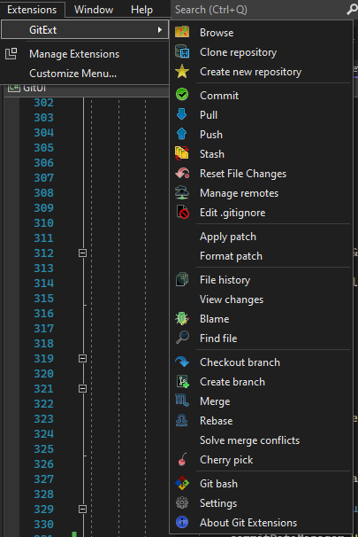Click the Edit .gitignore forbidden-file icon
This screenshot has height=537, width=358.
click(183, 212)
